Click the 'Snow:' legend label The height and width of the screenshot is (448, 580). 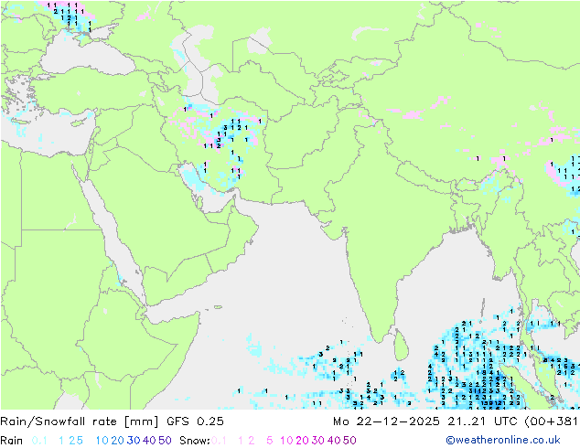(x=195, y=441)
